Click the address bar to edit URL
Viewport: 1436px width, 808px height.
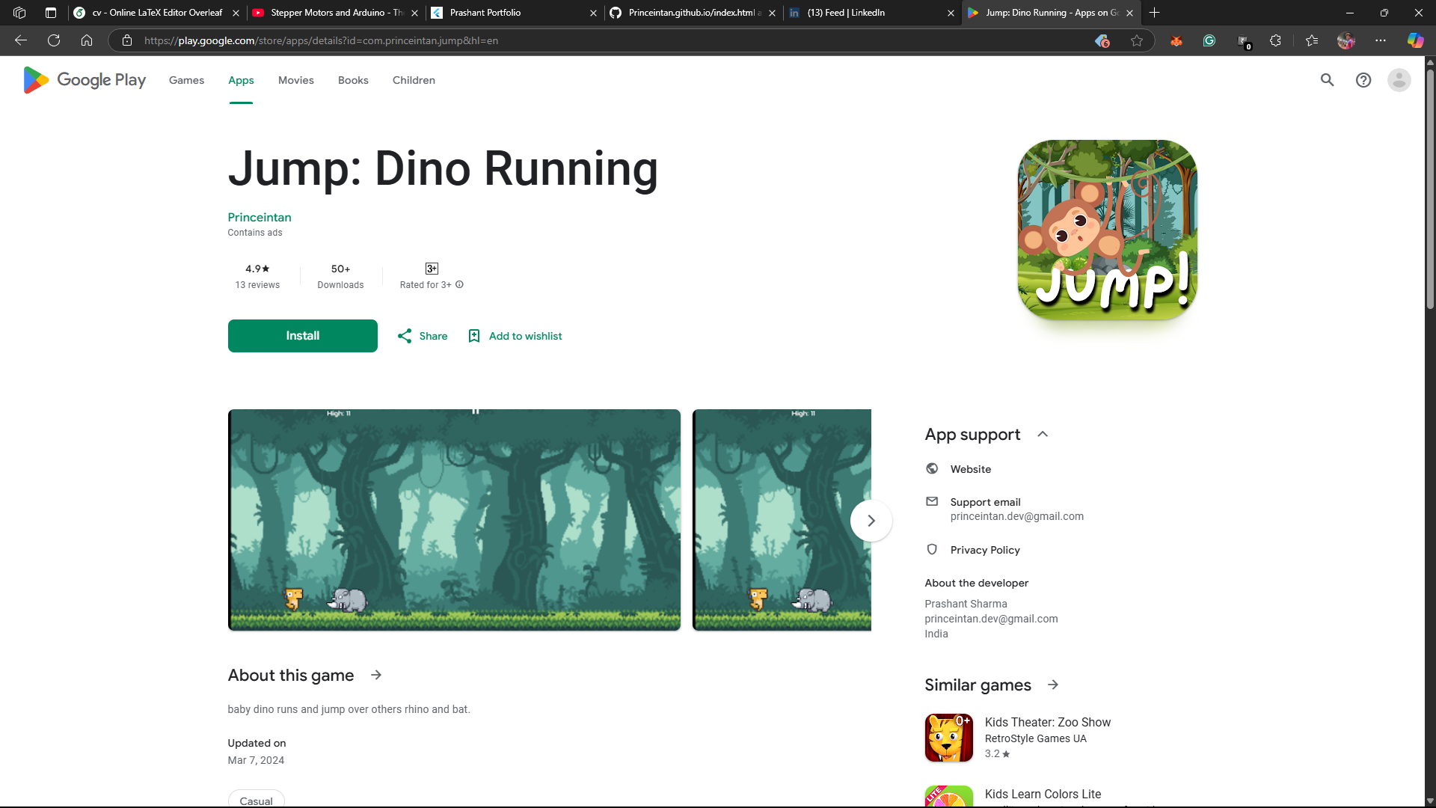click(x=524, y=40)
